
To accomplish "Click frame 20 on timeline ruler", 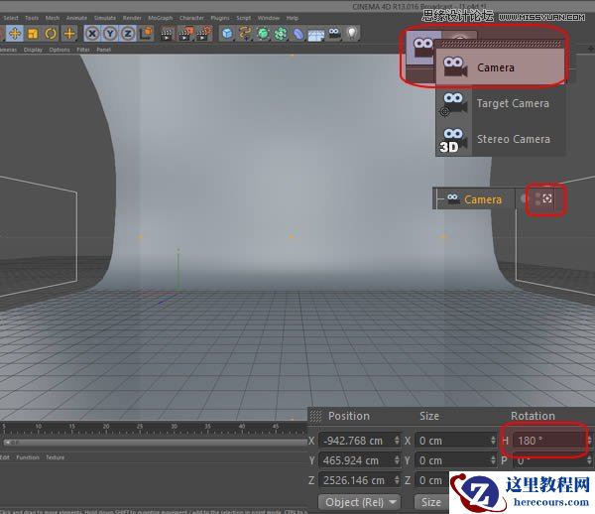I will (106, 427).
